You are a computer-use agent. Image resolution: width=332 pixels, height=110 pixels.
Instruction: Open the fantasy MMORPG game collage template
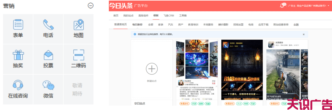(197, 59)
